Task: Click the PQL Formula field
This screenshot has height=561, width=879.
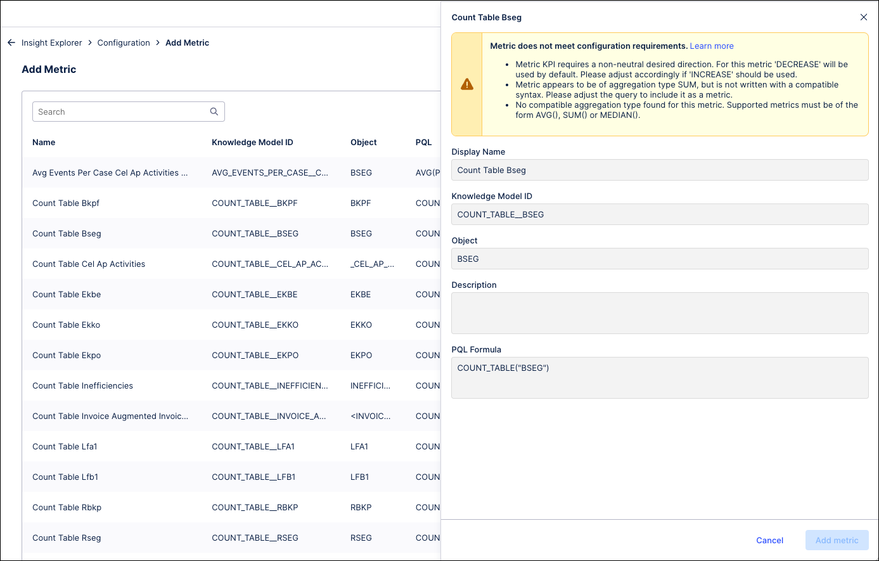Action: tap(660, 378)
